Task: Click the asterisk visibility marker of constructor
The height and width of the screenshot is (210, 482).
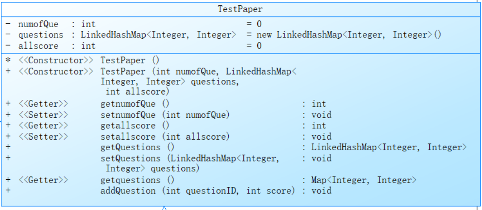Action: 8,60
